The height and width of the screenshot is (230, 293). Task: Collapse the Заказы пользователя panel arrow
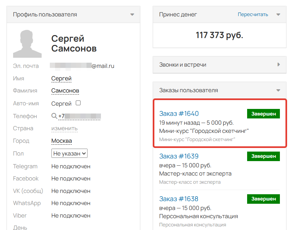[278, 90]
